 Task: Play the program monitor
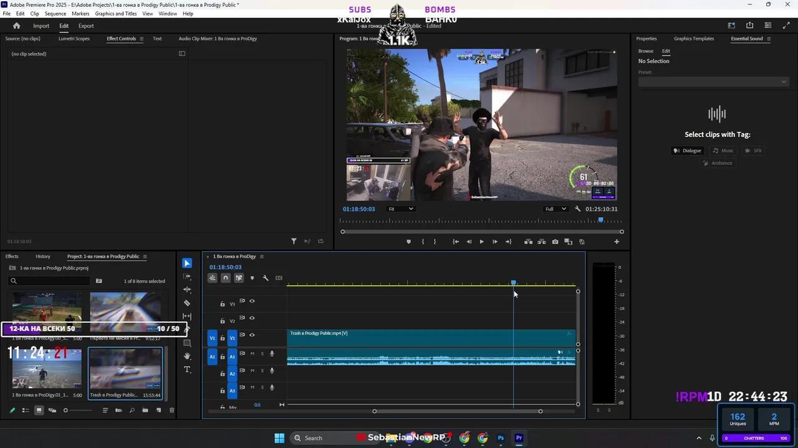pos(481,241)
